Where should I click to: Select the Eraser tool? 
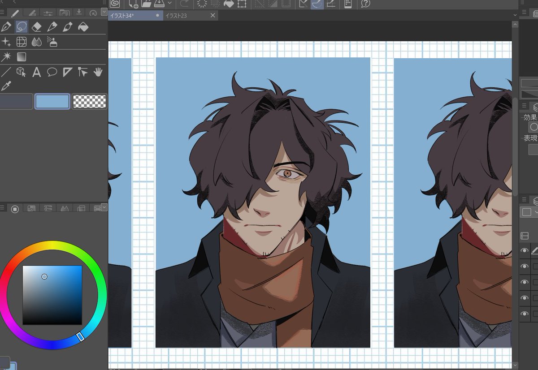point(37,27)
